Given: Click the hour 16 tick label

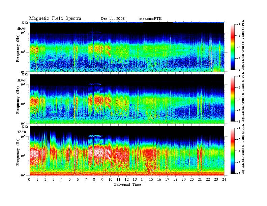Looking at the screenshot, I should pyautogui.click(x=159, y=179).
